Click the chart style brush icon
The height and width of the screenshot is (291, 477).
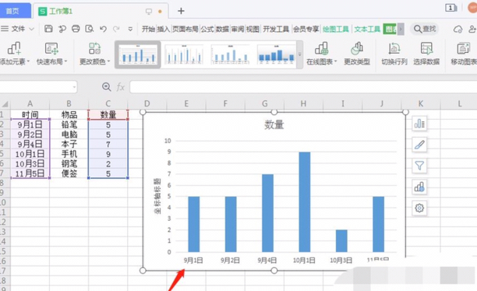click(419, 145)
